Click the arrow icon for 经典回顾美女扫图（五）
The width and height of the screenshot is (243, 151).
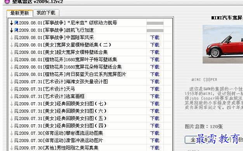[12, 118]
